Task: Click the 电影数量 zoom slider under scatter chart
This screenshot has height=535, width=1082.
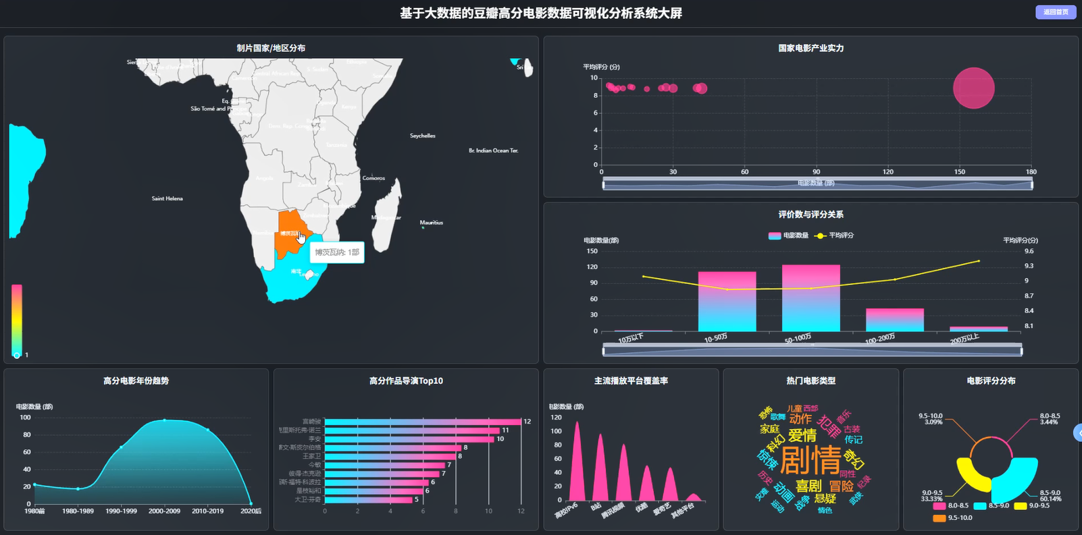Action: click(817, 184)
